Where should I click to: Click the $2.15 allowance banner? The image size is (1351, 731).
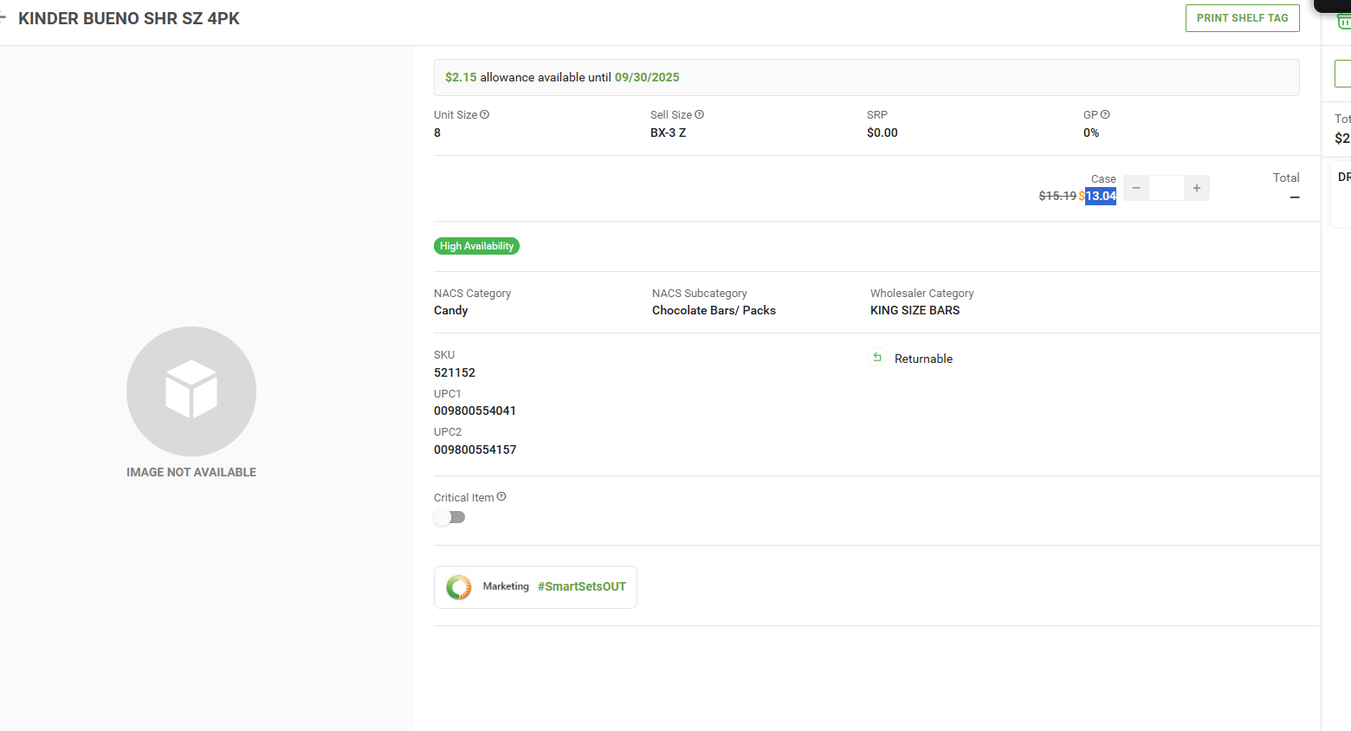pos(866,77)
